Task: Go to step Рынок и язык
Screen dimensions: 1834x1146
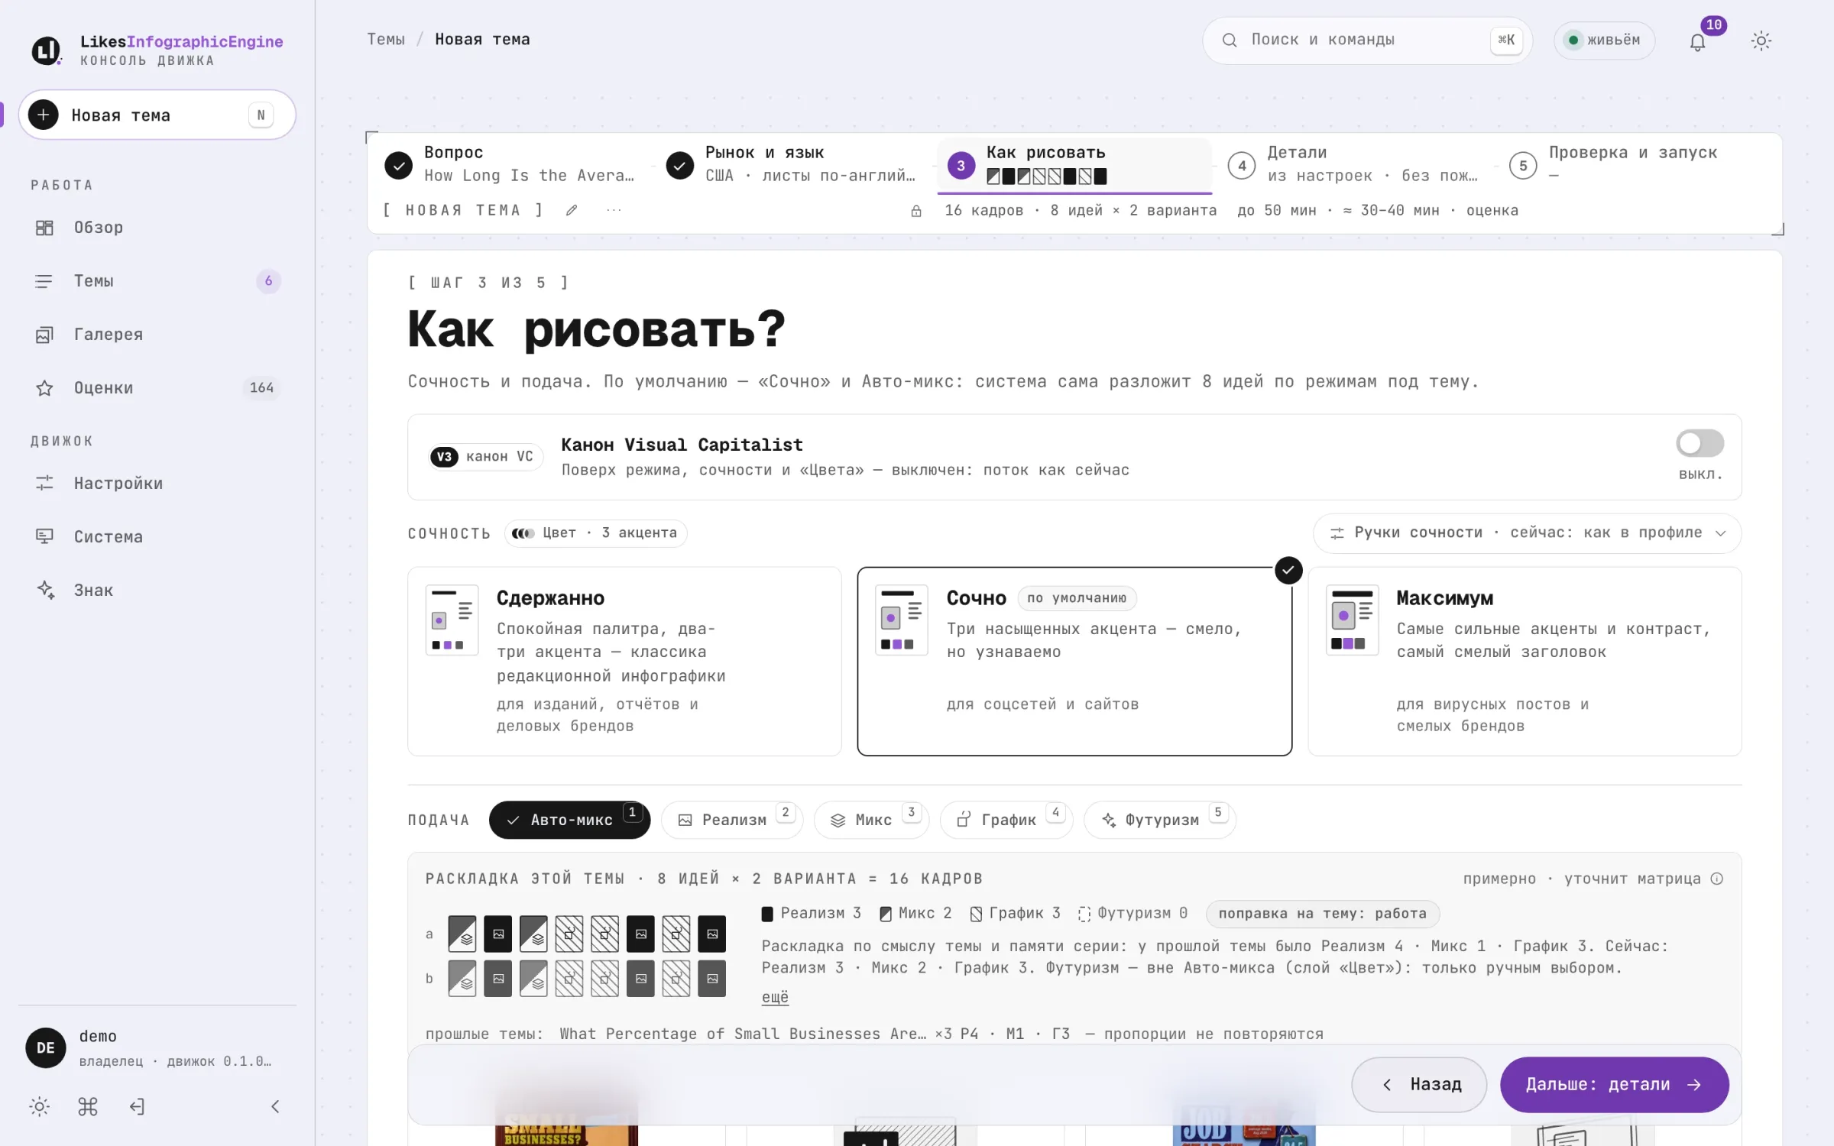Action: (792, 164)
